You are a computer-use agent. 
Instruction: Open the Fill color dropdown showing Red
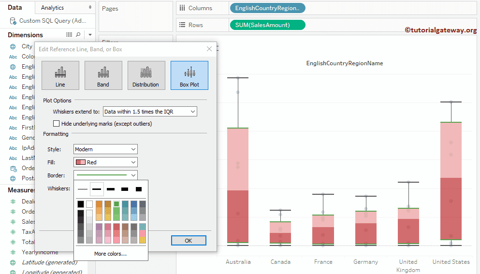pyautogui.click(x=105, y=162)
